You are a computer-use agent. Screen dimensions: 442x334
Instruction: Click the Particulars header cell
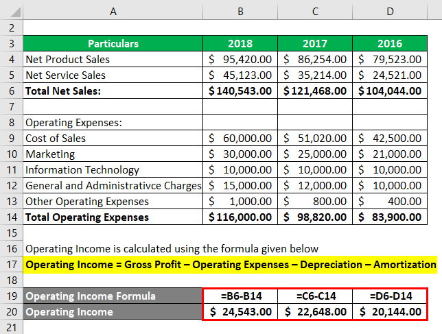click(113, 43)
